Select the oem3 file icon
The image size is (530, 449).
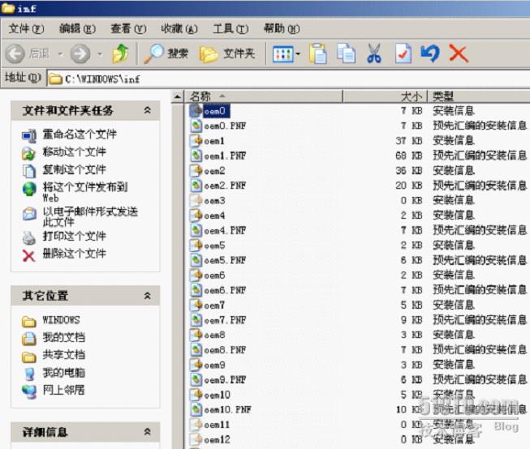(196, 200)
